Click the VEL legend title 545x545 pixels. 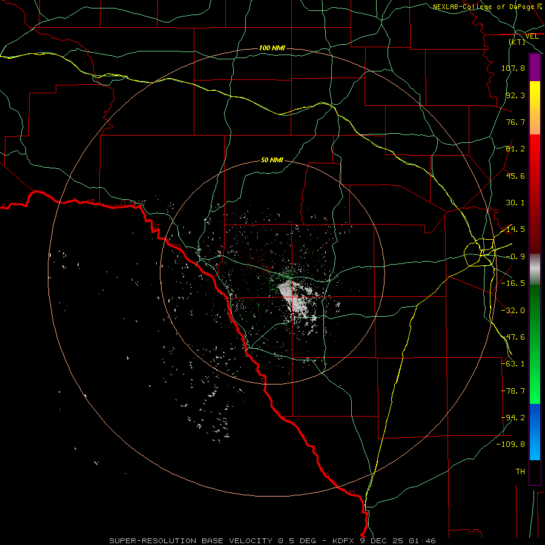(532, 36)
